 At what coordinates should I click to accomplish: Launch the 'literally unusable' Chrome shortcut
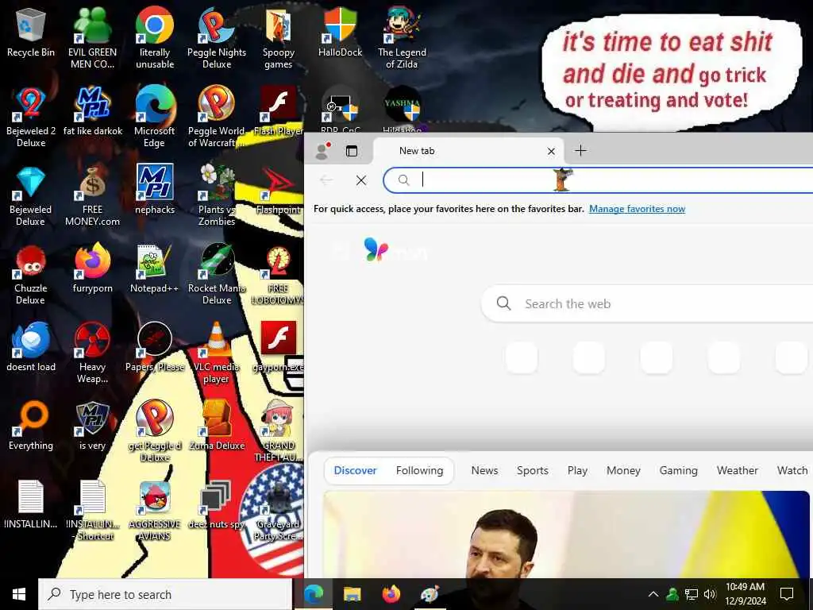(155, 38)
